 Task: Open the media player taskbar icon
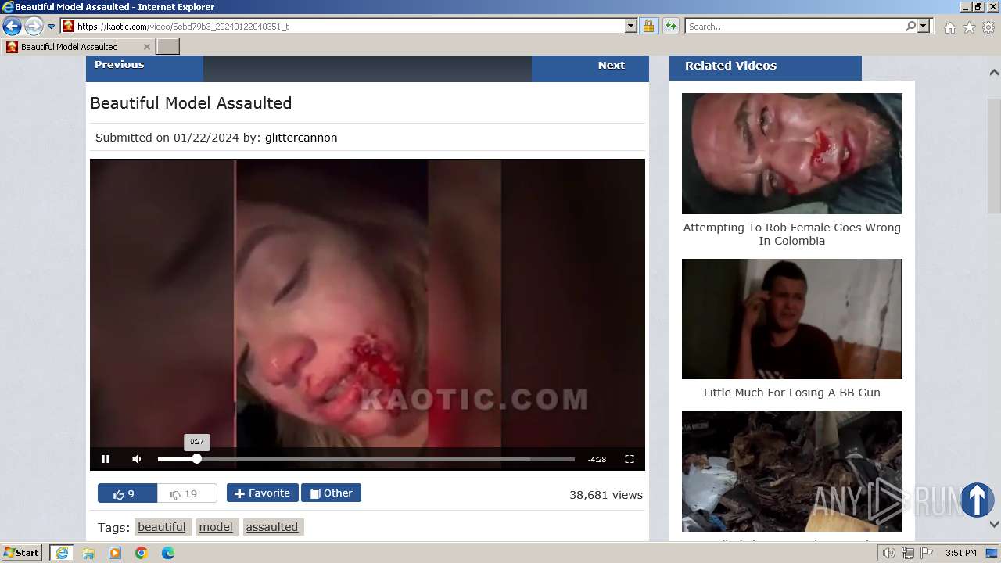[115, 553]
